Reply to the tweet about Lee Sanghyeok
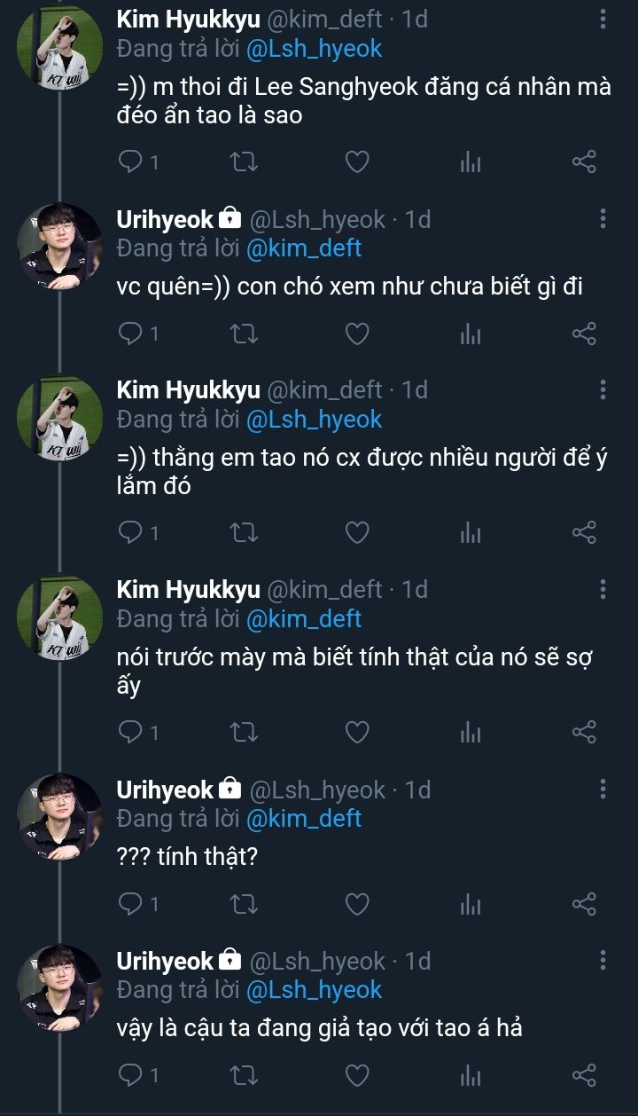Viewport: 638px width, 1116px height. (x=131, y=161)
